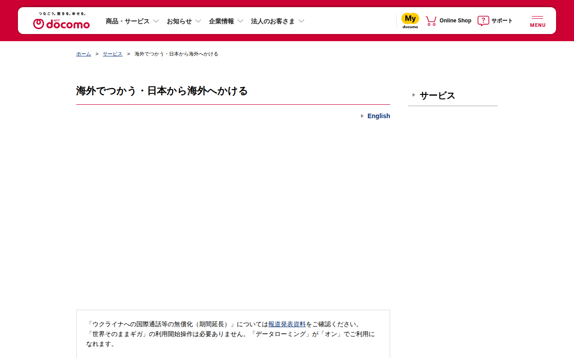Open the hamburger MENU button
The width and height of the screenshot is (574, 358).
click(538, 21)
